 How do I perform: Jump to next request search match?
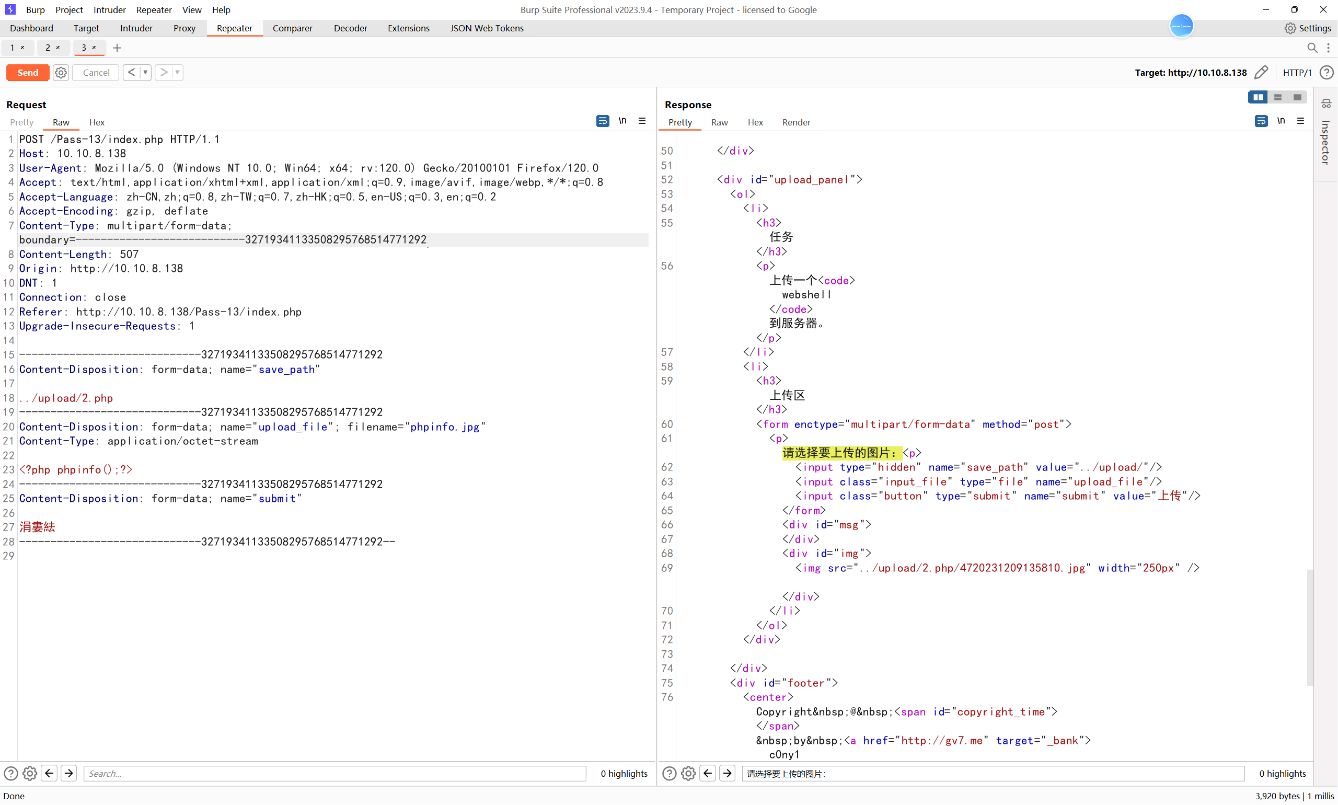pyautogui.click(x=69, y=774)
